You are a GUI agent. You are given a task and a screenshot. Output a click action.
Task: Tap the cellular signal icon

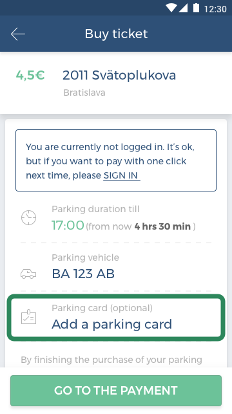tap(183, 8)
